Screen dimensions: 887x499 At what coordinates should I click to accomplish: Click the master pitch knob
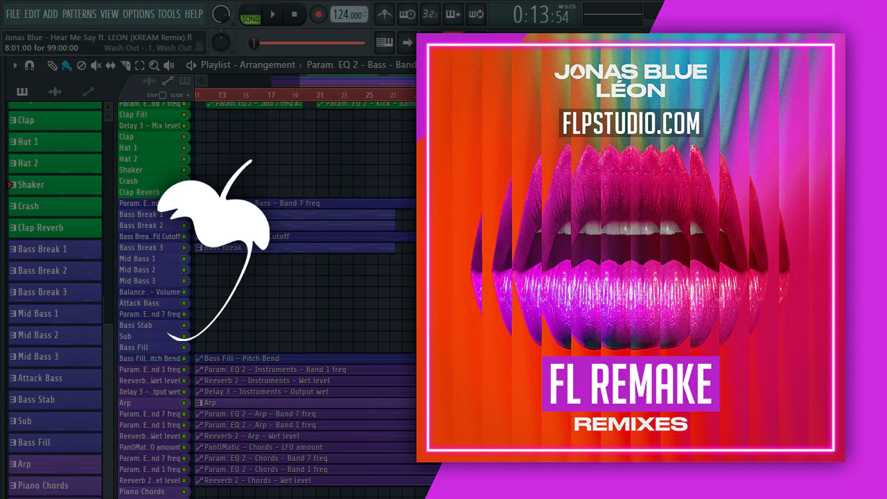[x=221, y=41]
